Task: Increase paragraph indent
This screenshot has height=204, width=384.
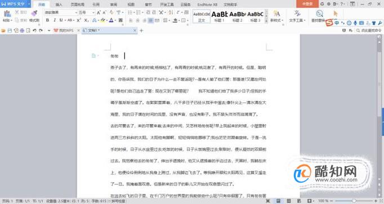Action: (x=154, y=12)
